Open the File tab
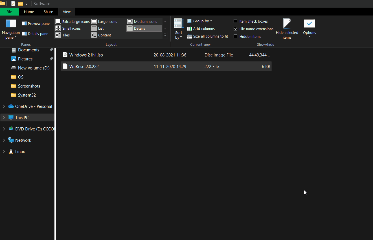The width and height of the screenshot is (373, 240). coord(9,12)
